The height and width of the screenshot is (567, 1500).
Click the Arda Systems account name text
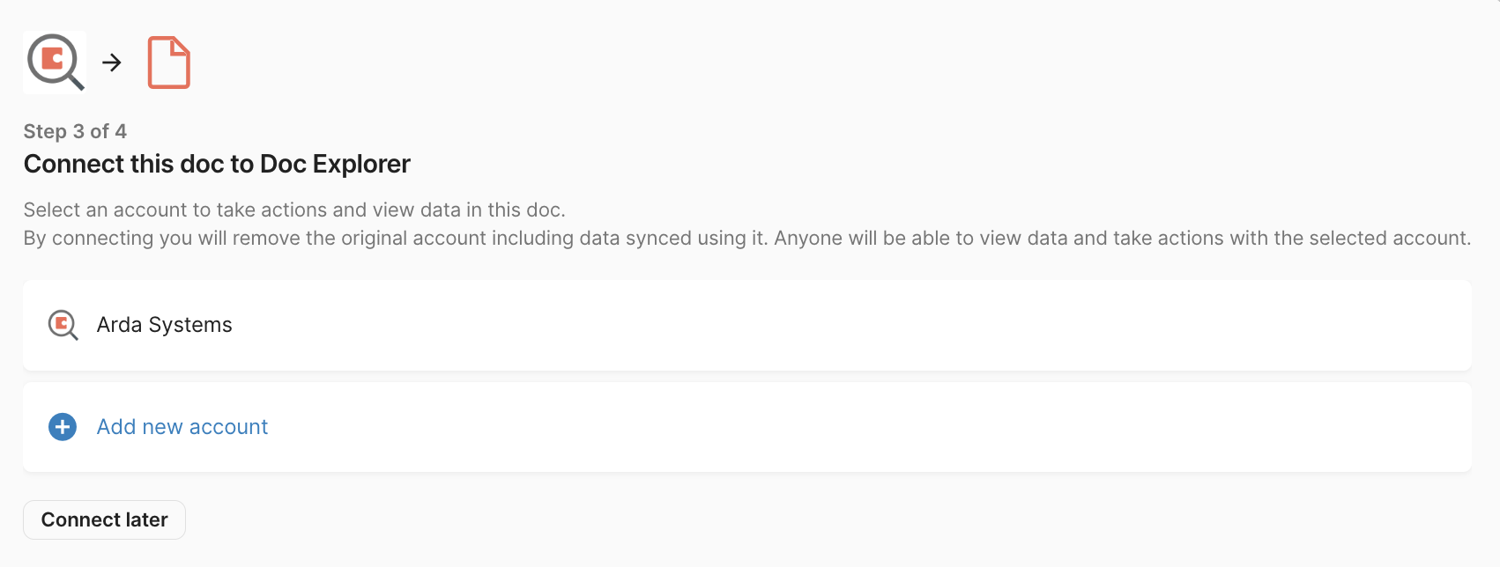click(165, 325)
